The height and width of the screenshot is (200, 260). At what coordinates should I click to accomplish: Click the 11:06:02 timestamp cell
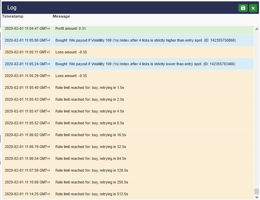coord(27,135)
